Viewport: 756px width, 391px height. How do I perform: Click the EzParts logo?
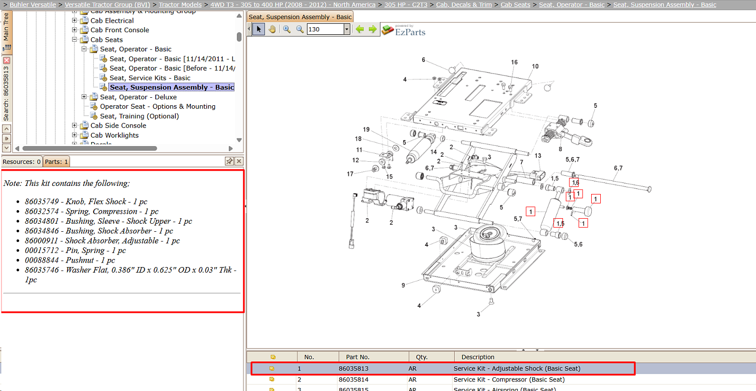[403, 30]
